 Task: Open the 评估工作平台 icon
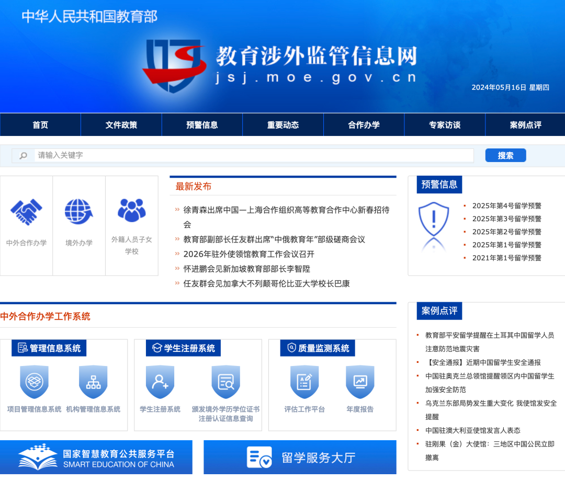304,382
